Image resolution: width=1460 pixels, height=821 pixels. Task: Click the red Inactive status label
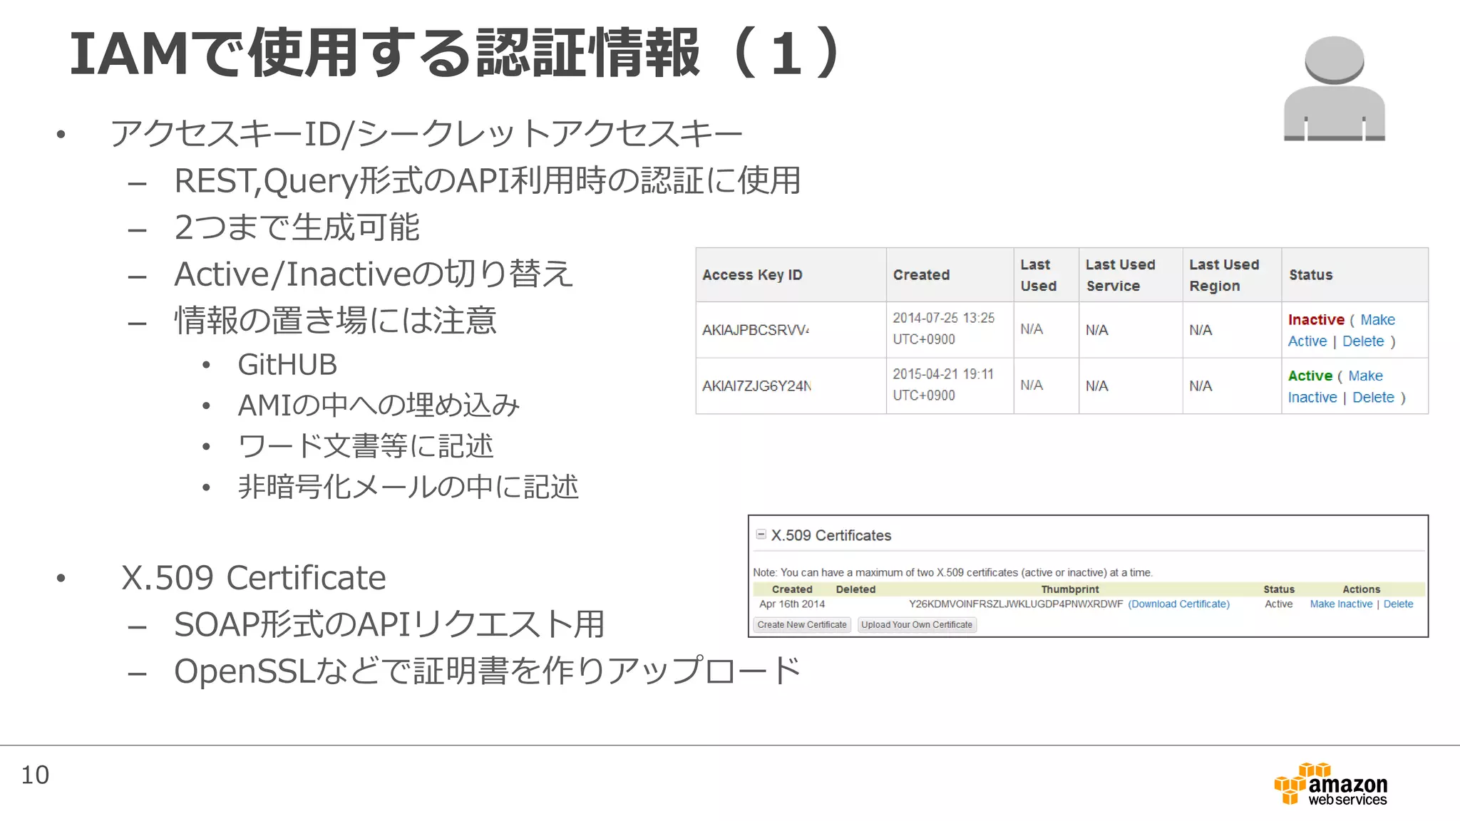click(x=1316, y=319)
